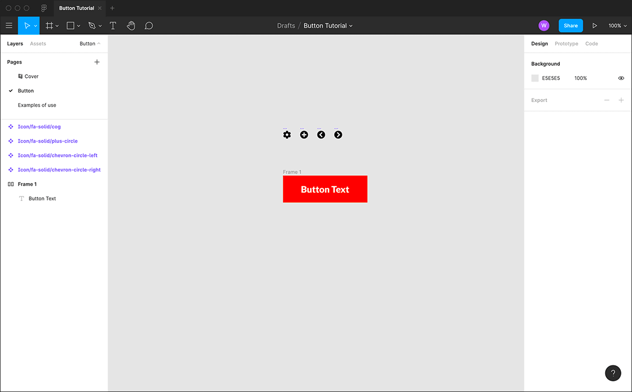
Task: Expand Pen tool dropdown arrow
Action: [x=100, y=26]
